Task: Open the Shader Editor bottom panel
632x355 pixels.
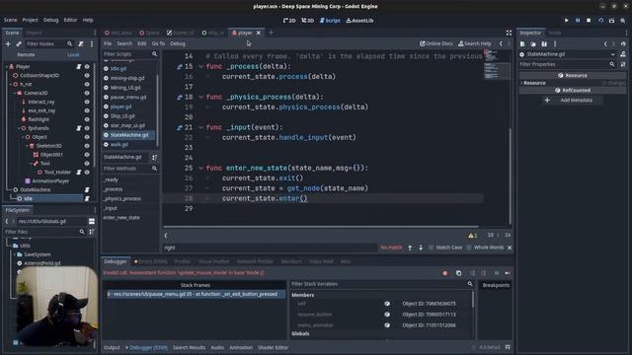Action: pos(273,347)
